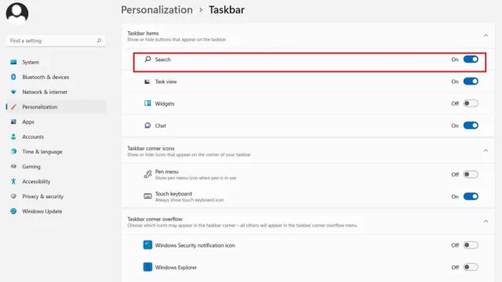502x282 pixels.
Task: Select the Apps category label
Action: [28, 122]
